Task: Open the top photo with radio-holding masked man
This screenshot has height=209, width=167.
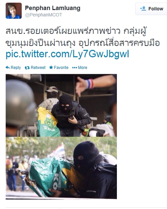Action: (x=61, y=105)
